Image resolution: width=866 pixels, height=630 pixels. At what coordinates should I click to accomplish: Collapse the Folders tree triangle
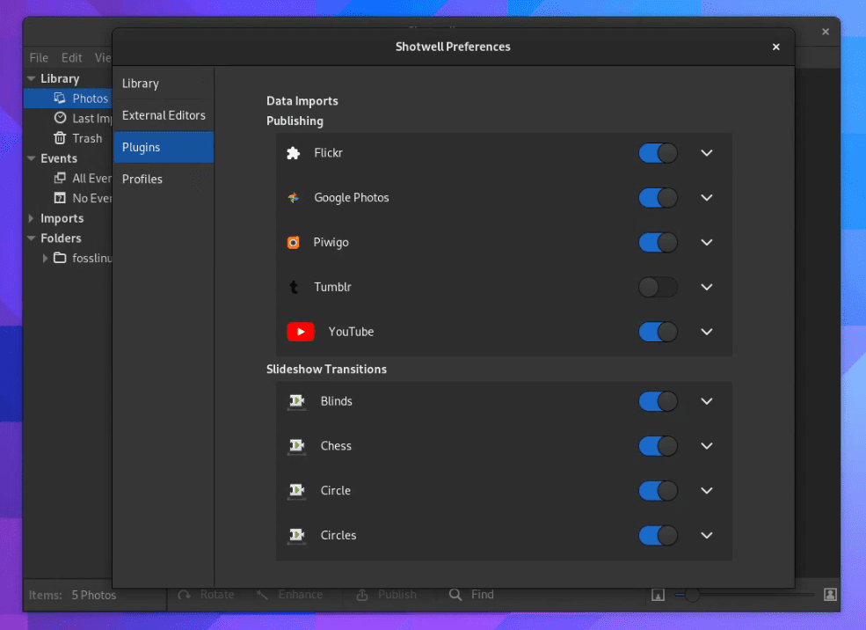(32, 238)
